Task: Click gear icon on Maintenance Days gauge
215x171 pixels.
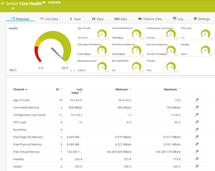Action: point(106,71)
